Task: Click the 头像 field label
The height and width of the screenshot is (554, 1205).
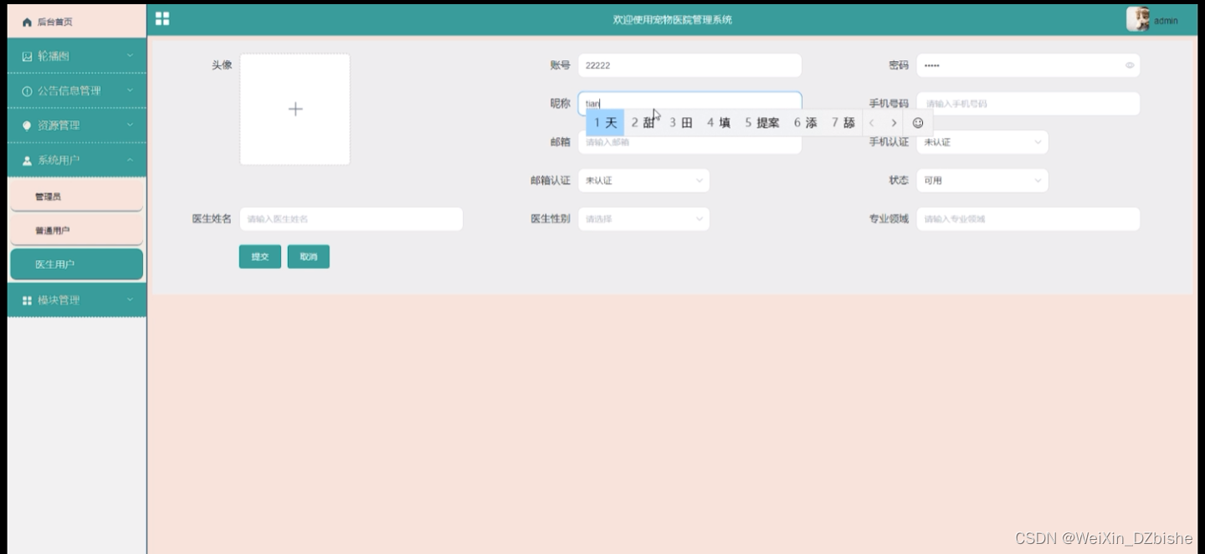Action: (222, 65)
